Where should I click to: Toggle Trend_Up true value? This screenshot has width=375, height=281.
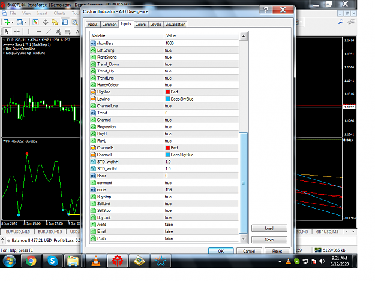pyautogui.click(x=202, y=71)
